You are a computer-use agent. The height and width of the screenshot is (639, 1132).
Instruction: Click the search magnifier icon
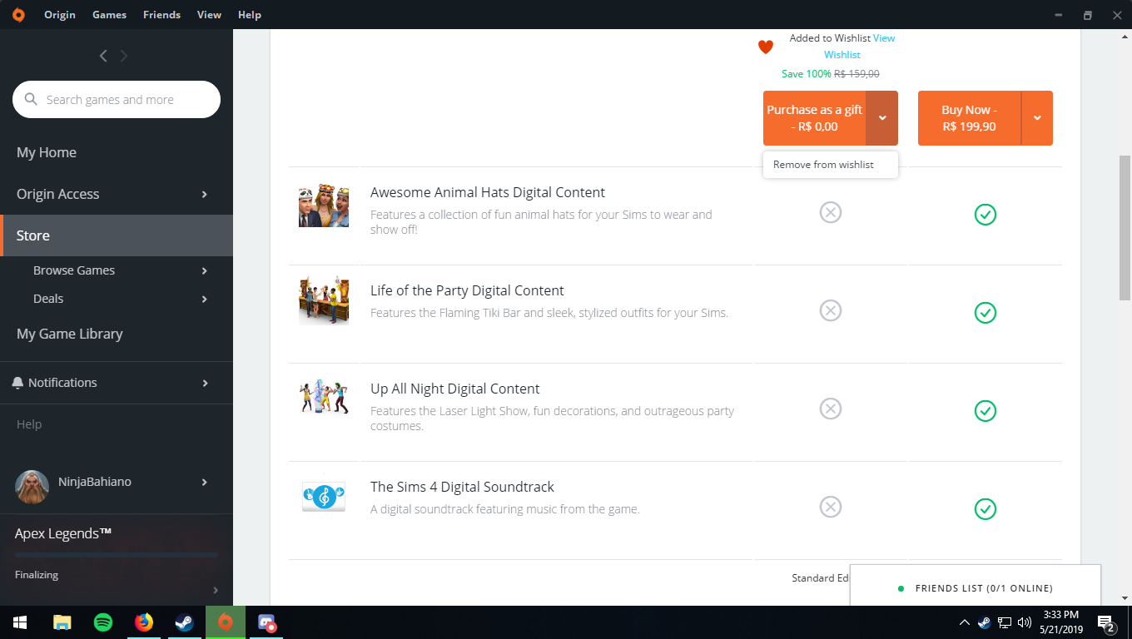click(32, 100)
